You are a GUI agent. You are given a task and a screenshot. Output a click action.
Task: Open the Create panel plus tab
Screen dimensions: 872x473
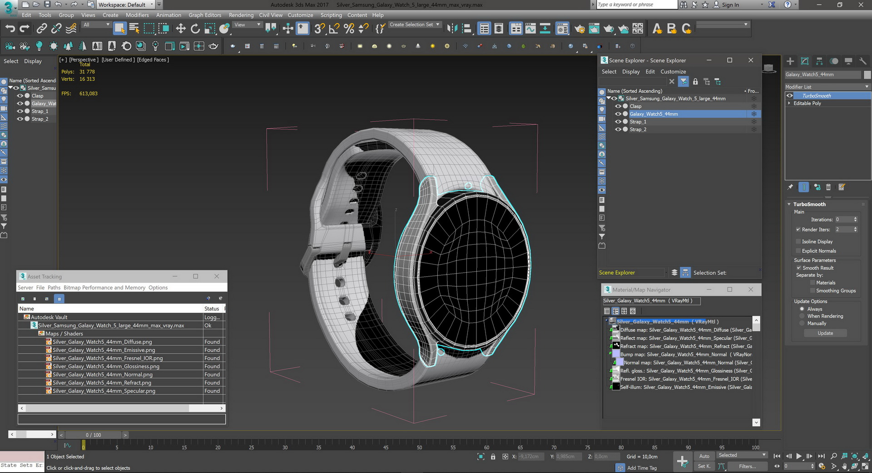(x=790, y=61)
